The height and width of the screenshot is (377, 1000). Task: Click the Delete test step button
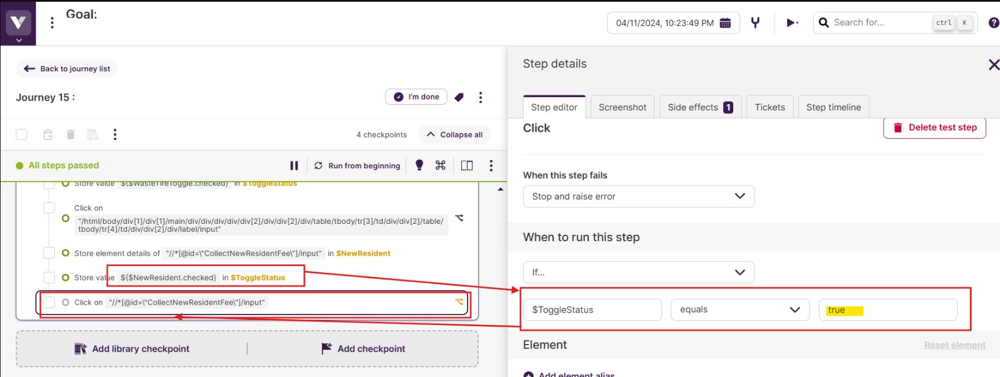click(x=934, y=128)
